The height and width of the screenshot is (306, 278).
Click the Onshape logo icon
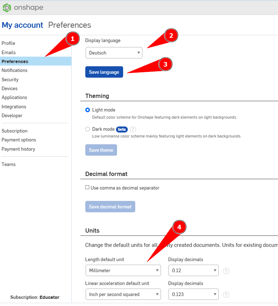[7, 7]
